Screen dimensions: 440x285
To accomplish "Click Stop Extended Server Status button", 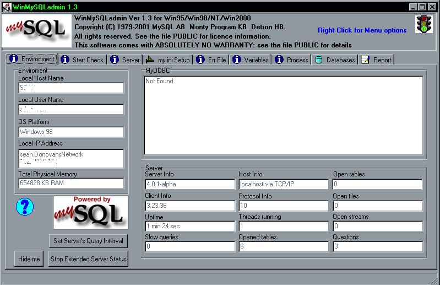I will tap(89, 259).
